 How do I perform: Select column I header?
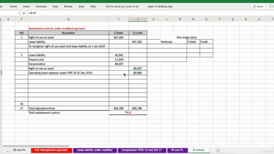pos(119,19)
